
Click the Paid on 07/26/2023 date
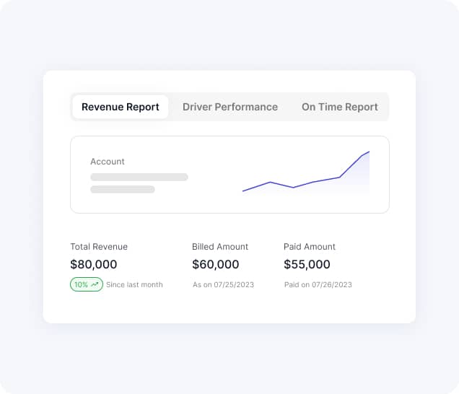point(318,284)
